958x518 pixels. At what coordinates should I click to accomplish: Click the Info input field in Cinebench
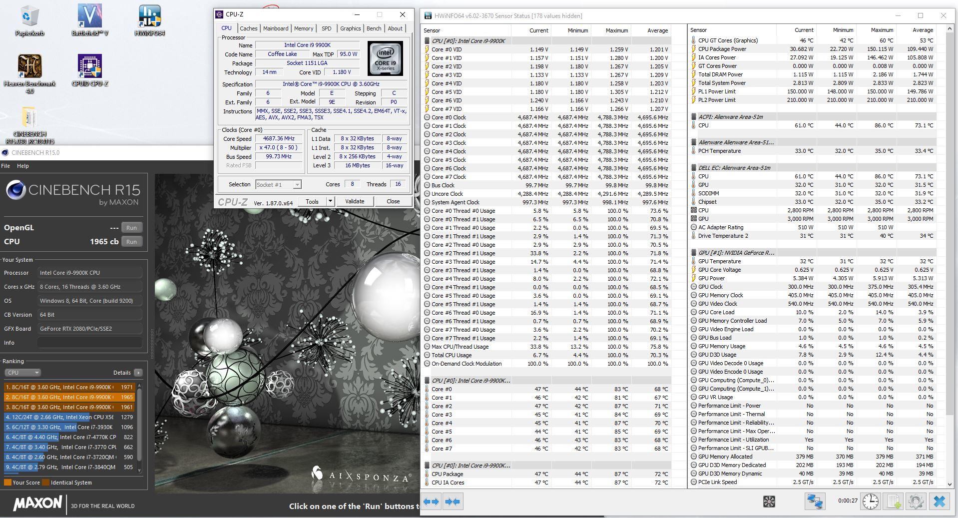(90, 343)
